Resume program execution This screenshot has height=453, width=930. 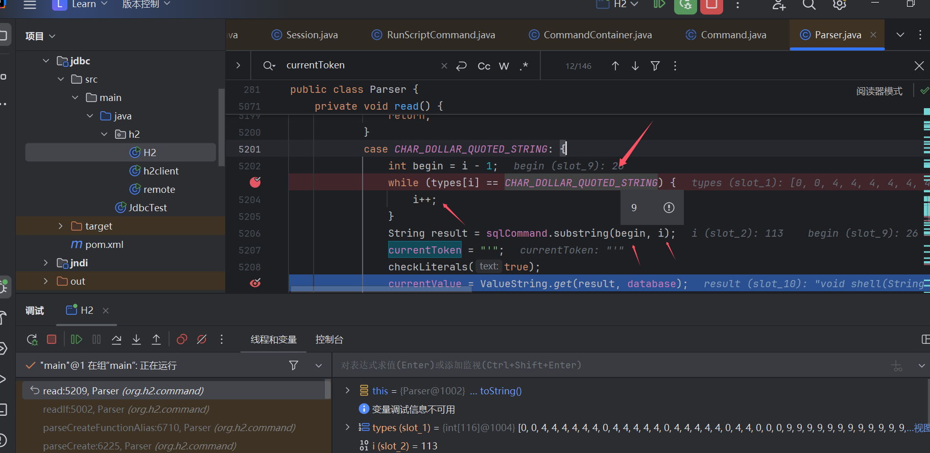77,339
